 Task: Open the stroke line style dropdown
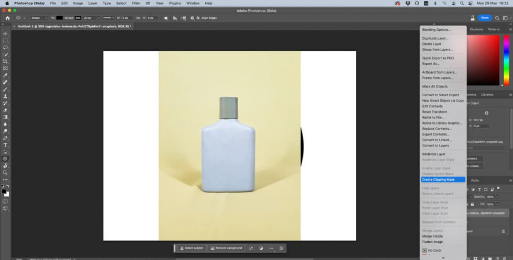(x=109, y=18)
